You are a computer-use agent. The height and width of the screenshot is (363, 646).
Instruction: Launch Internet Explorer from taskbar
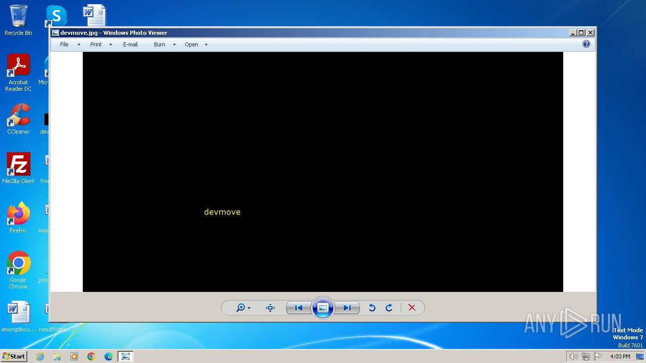(x=40, y=356)
